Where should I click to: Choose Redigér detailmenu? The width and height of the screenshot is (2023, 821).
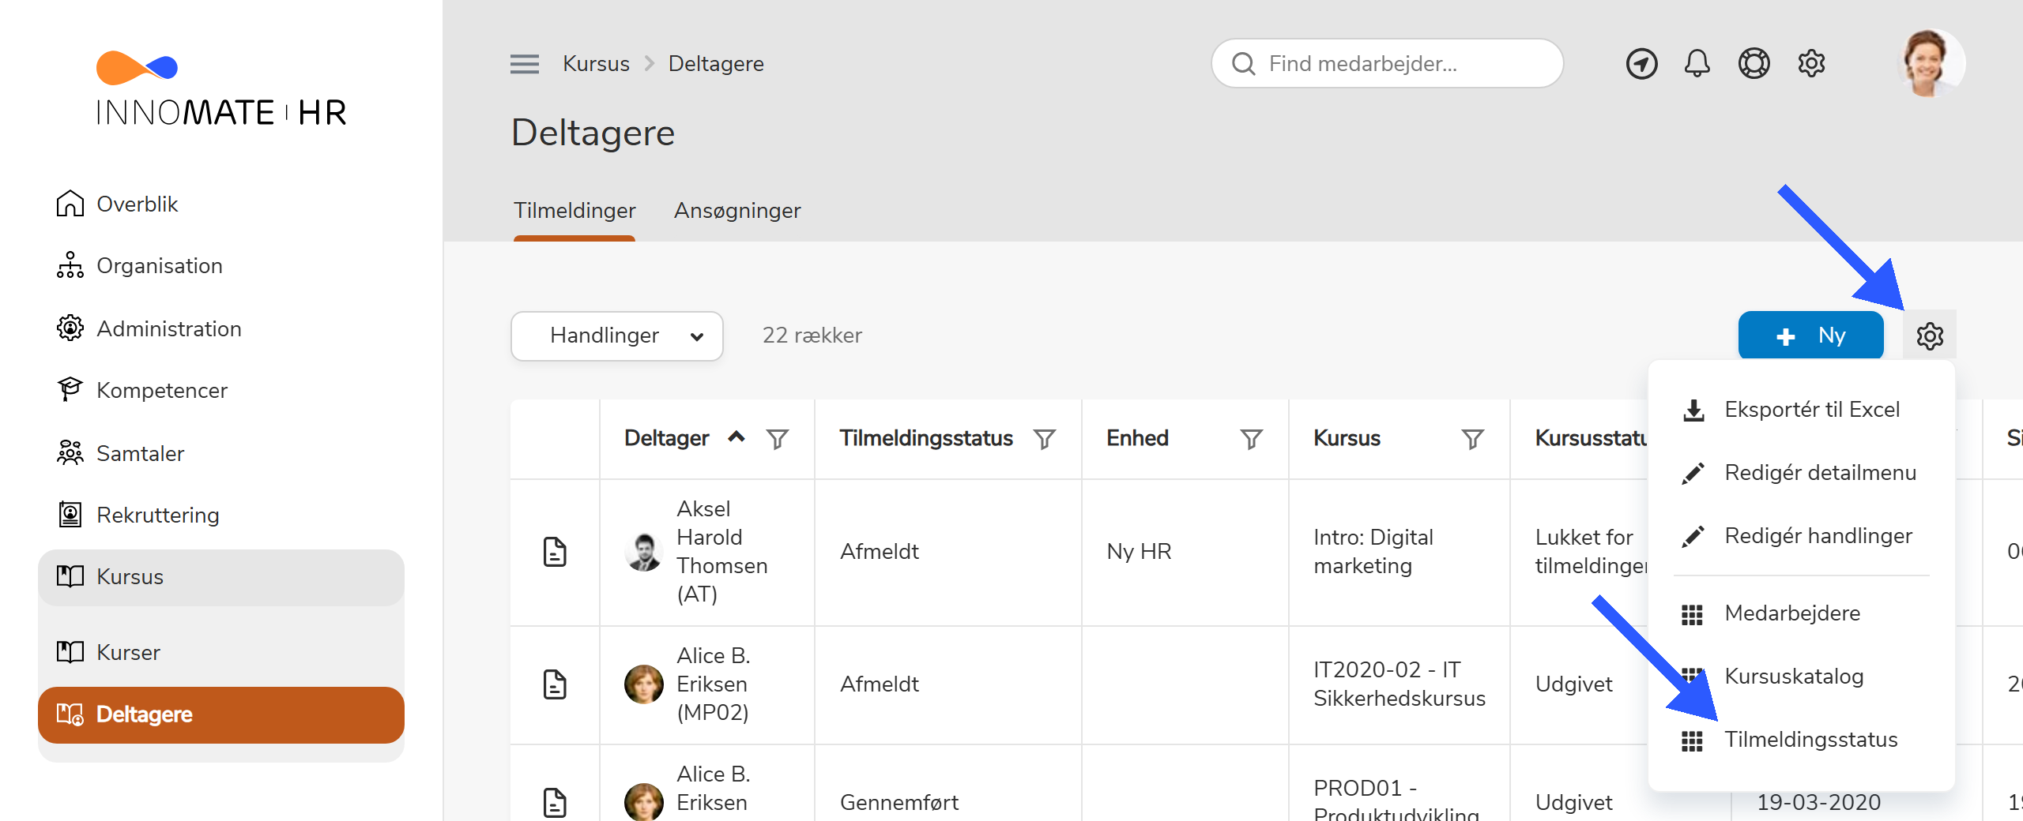click(1802, 473)
